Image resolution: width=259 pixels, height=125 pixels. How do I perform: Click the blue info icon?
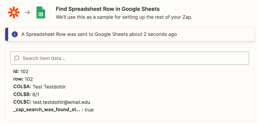(x=15, y=34)
